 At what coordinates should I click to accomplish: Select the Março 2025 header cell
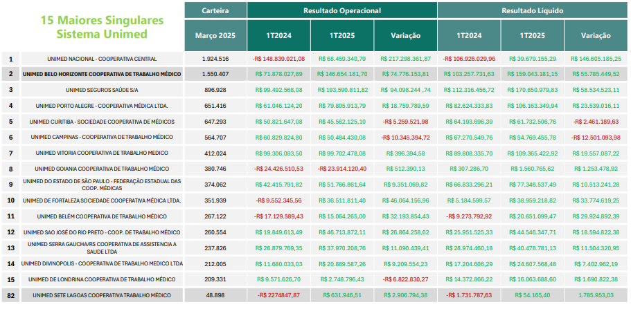point(215,35)
